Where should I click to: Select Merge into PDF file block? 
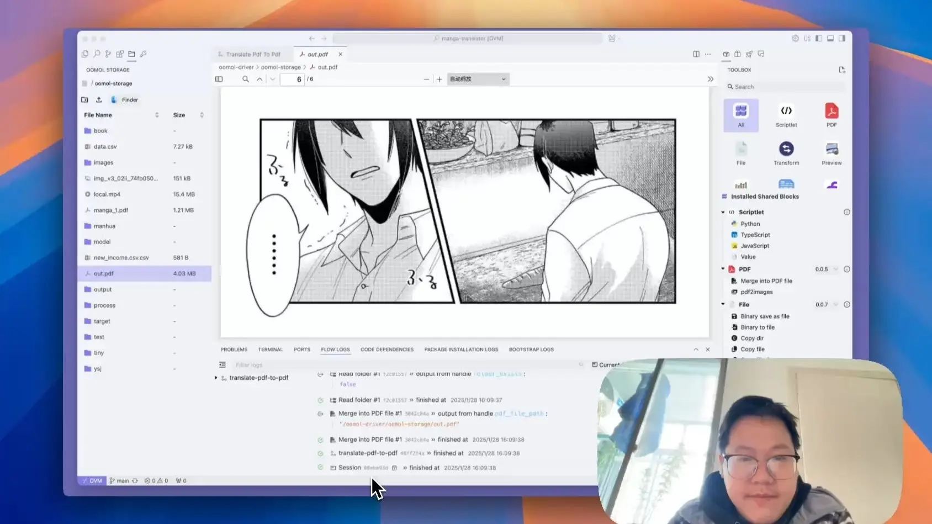point(761,281)
